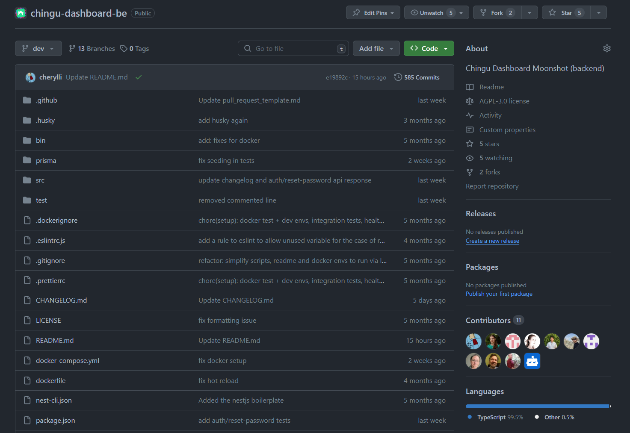Click Publish your first package link
Screen dimensions: 630x433
tap(499, 294)
